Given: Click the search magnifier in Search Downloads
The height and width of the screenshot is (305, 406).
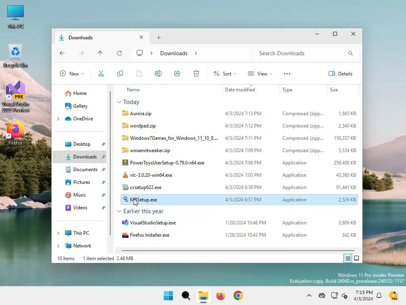Looking at the screenshot, I should (x=350, y=53).
